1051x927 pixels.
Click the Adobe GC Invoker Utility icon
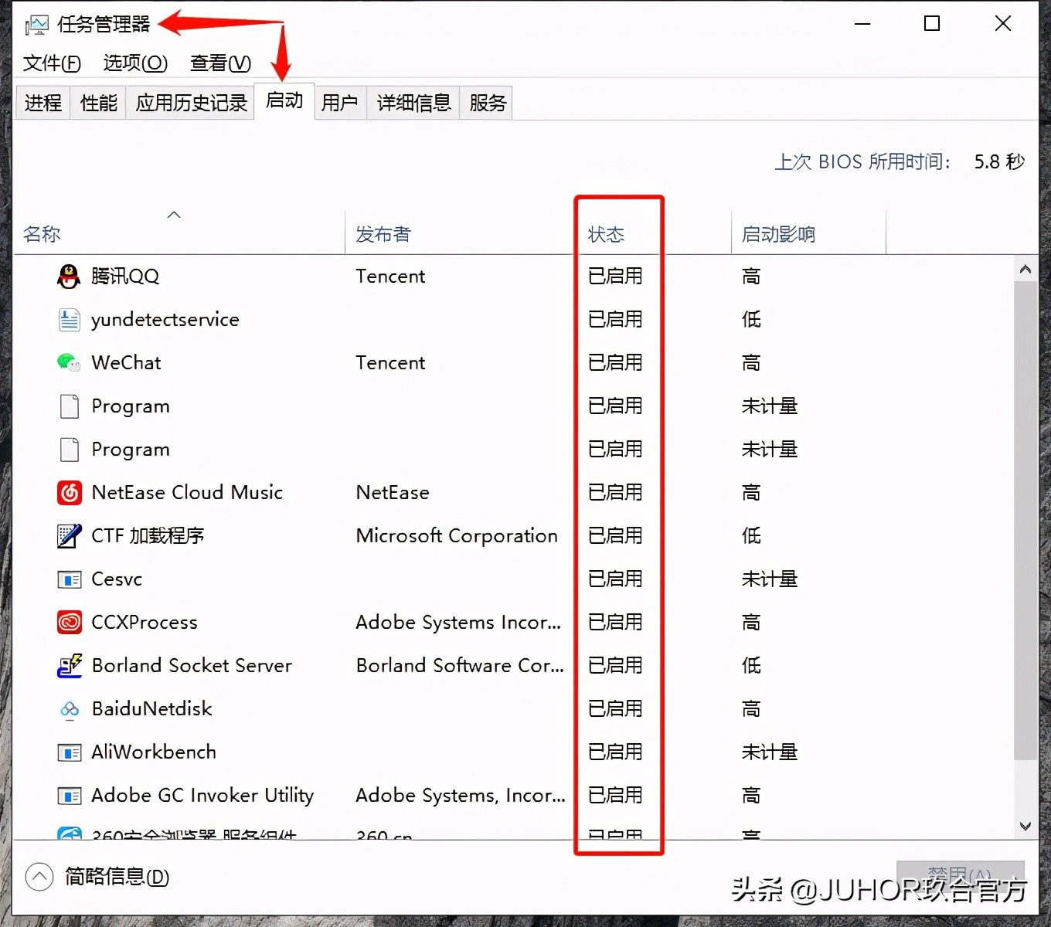(x=69, y=795)
